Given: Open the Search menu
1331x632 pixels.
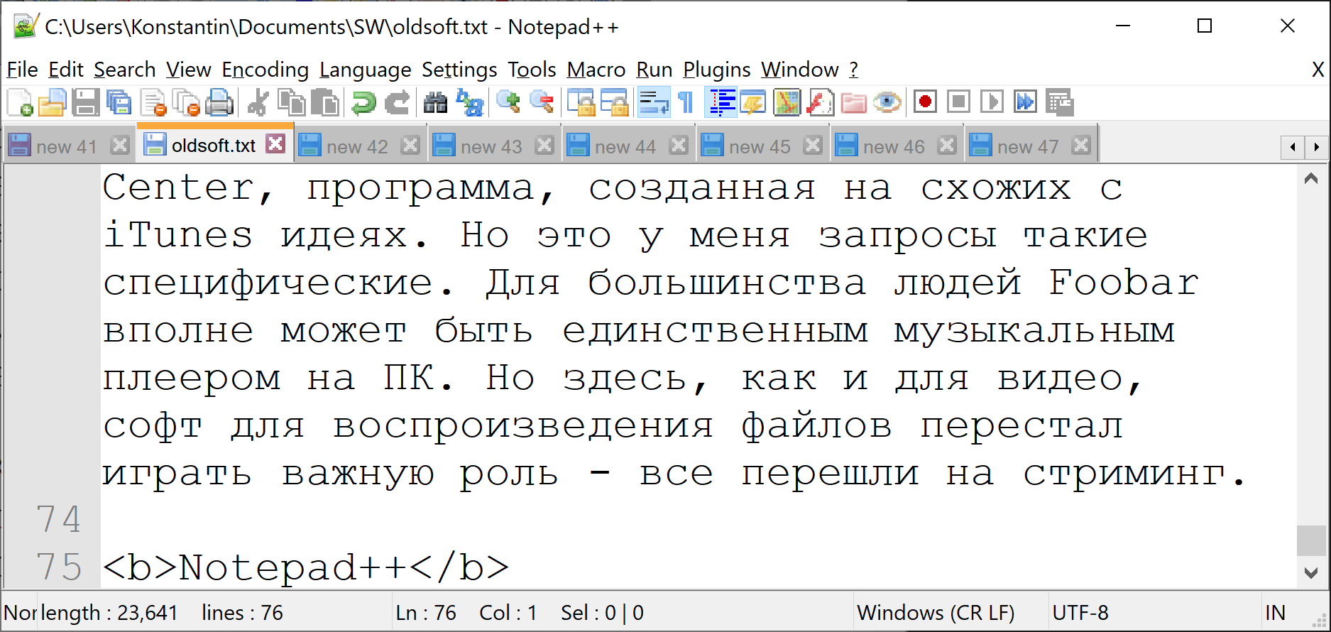Looking at the screenshot, I should pyautogui.click(x=125, y=70).
